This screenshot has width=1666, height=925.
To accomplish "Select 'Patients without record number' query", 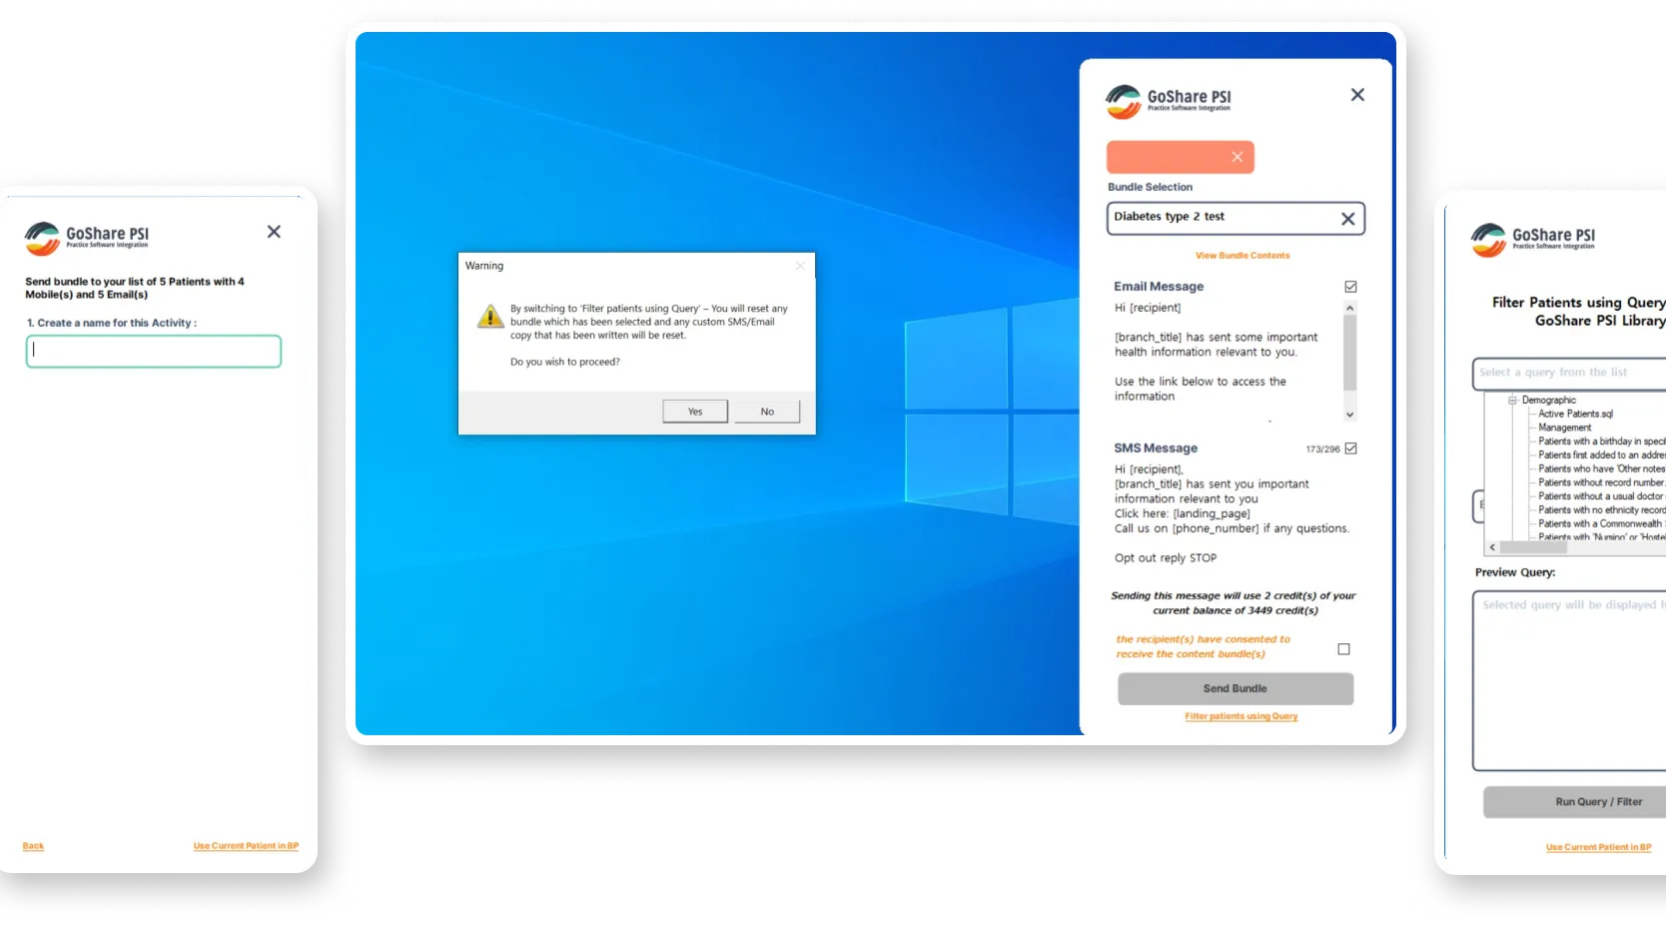I will 1602,482.
